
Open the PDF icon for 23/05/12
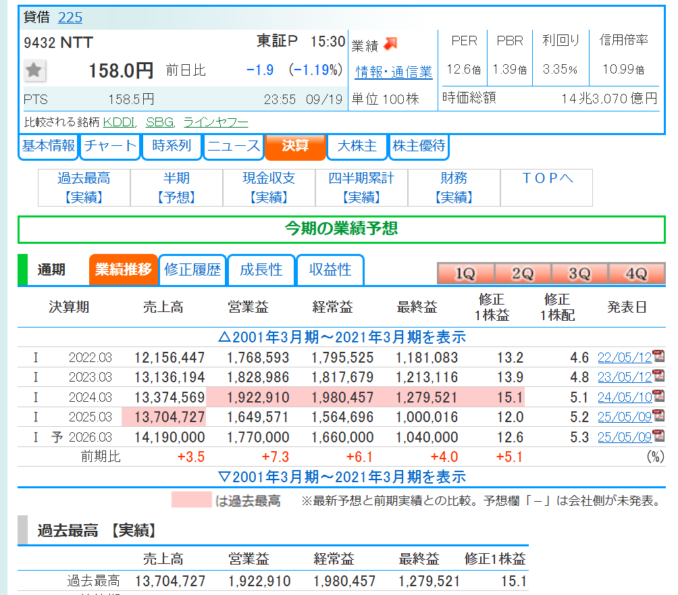click(658, 376)
